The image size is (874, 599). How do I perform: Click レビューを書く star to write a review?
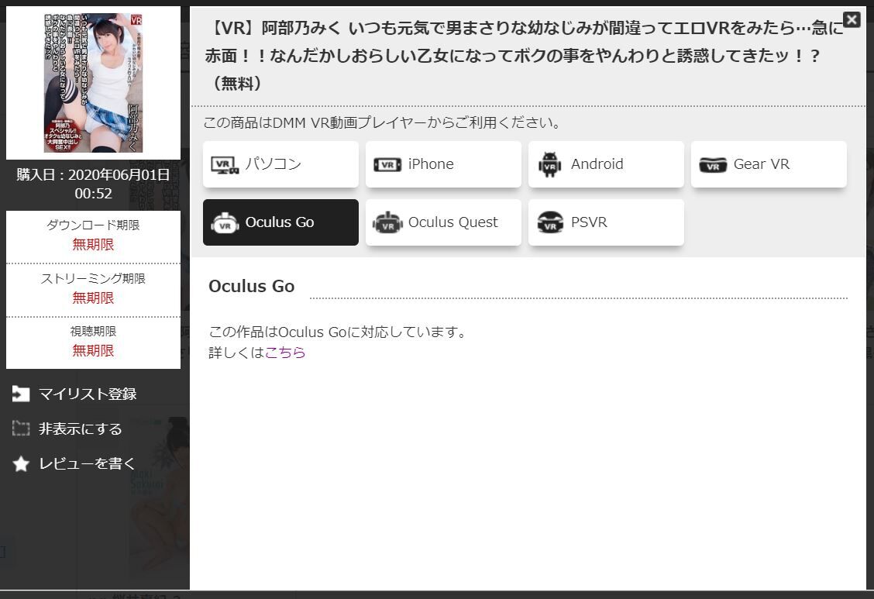point(74,463)
